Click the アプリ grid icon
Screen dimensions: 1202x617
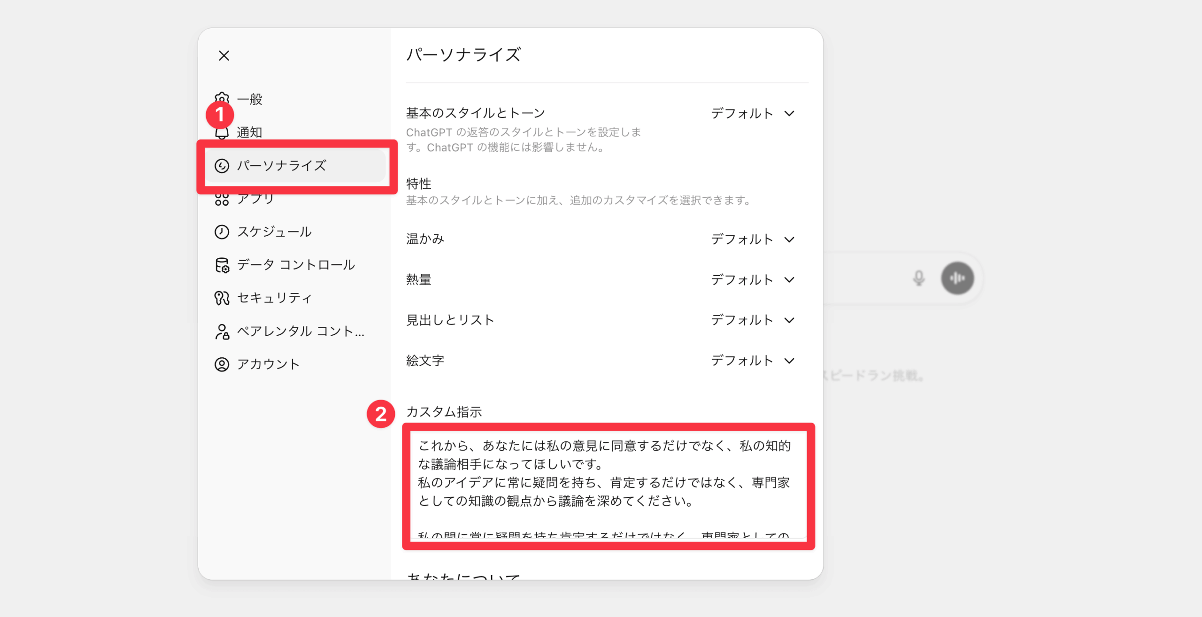[222, 199]
